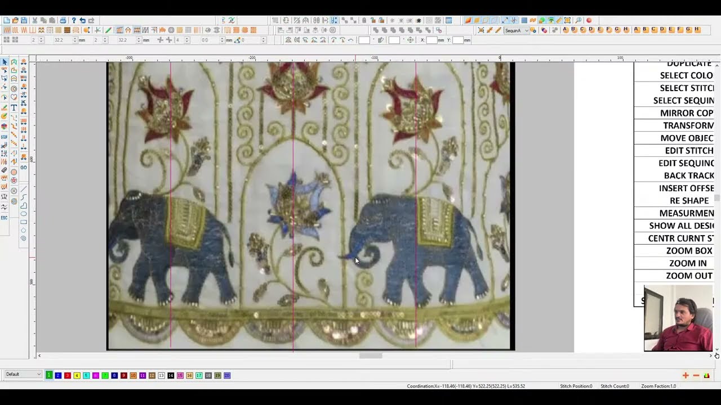Select red color swatch 3
Viewport: 721px width, 405px height.
click(68, 375)
